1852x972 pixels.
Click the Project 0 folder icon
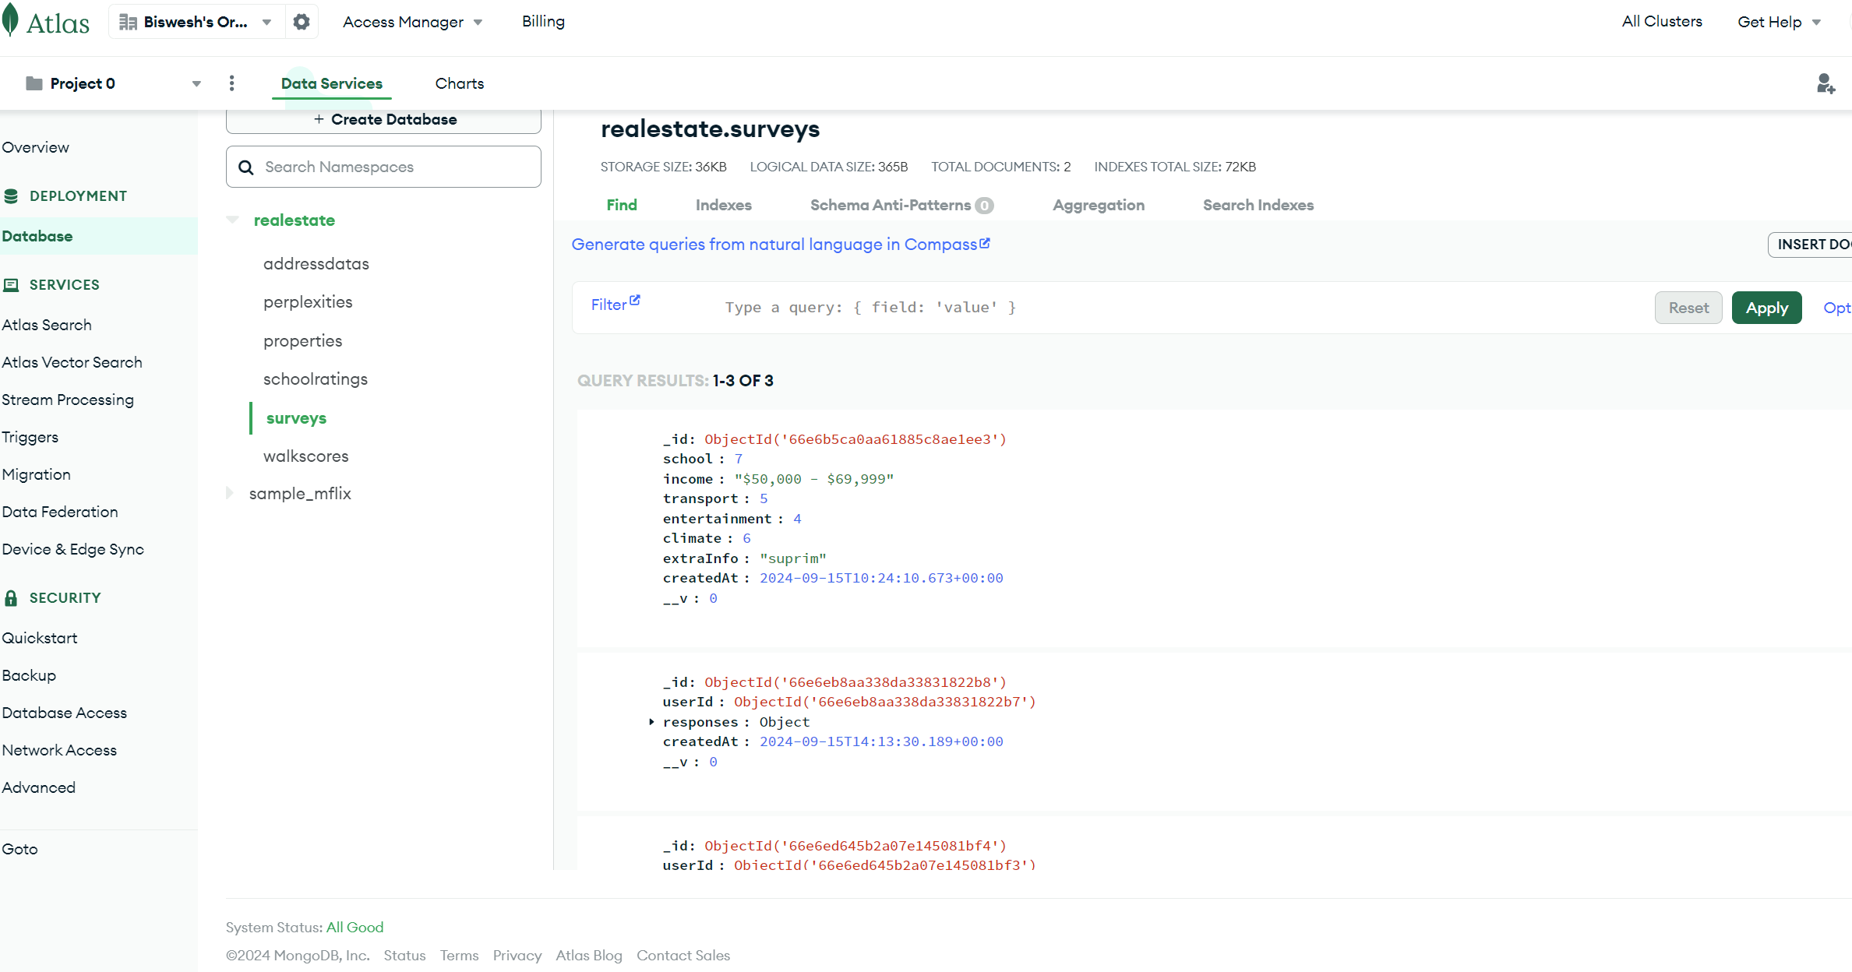click(34, 83)
